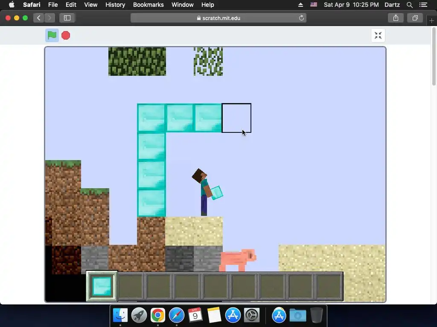
Task: Open the View menu
Action: (90, 5)
